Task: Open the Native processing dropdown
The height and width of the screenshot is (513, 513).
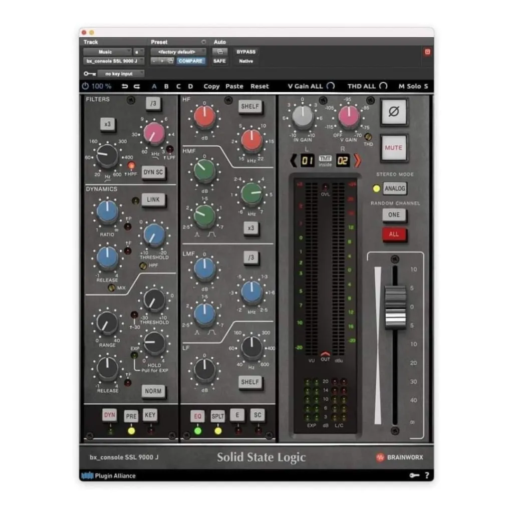Action: click(x=245, y=61)
